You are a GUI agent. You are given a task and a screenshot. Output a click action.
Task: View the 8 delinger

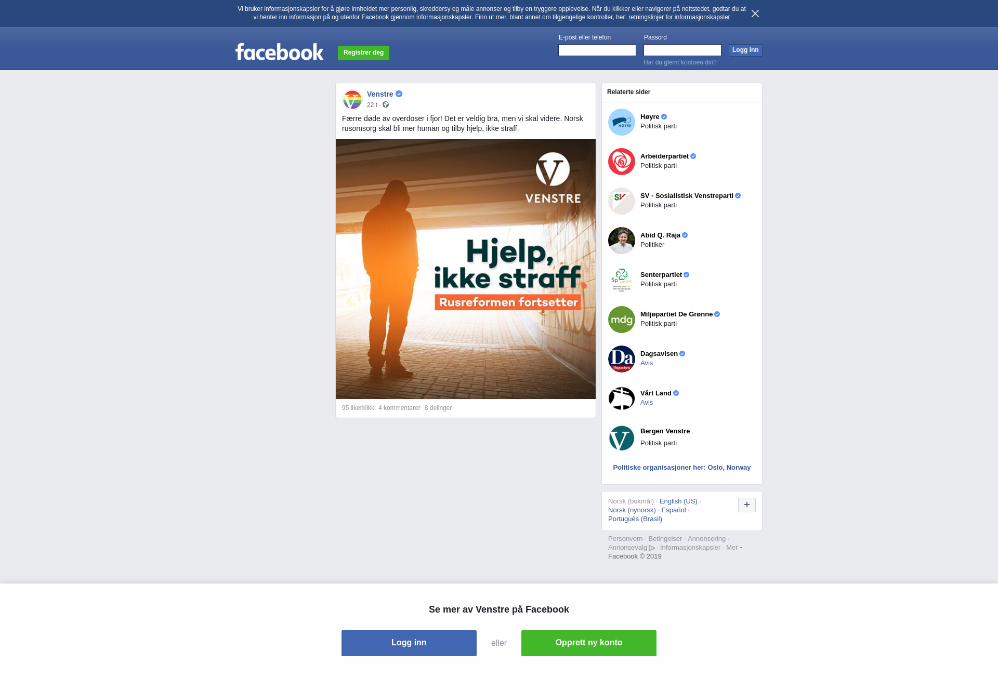438,408
